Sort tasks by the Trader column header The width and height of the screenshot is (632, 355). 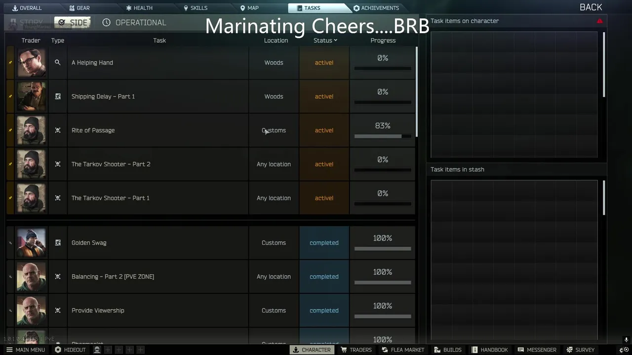point(31,40)
